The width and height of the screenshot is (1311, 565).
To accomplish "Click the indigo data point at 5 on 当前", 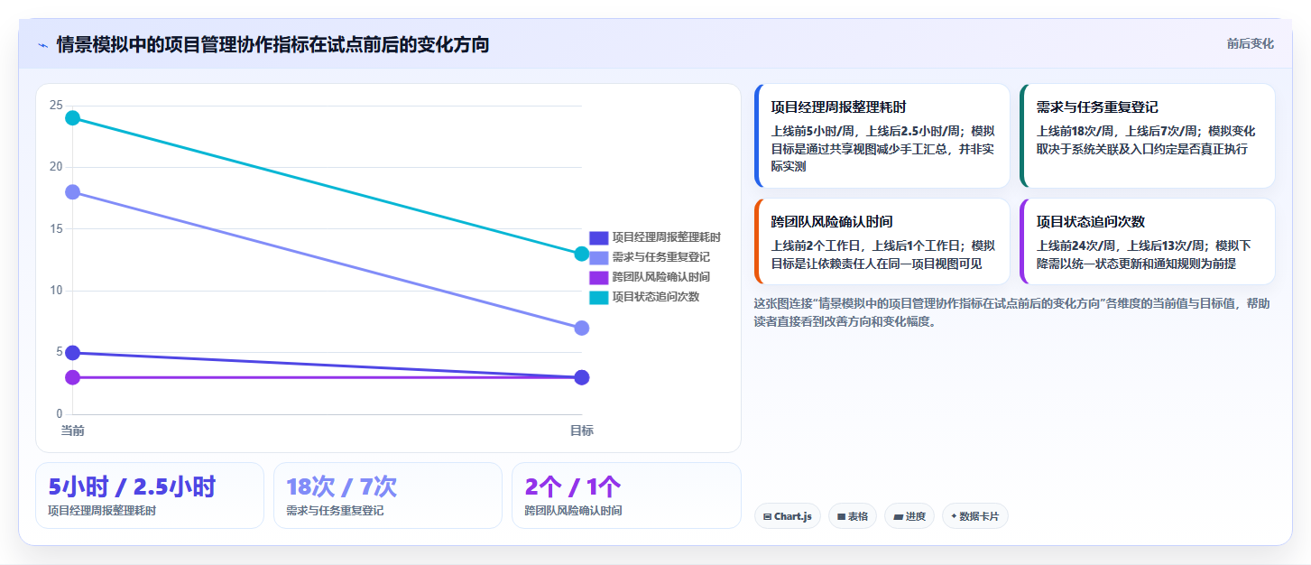I will pyautogui.click(x=73, y=353).
